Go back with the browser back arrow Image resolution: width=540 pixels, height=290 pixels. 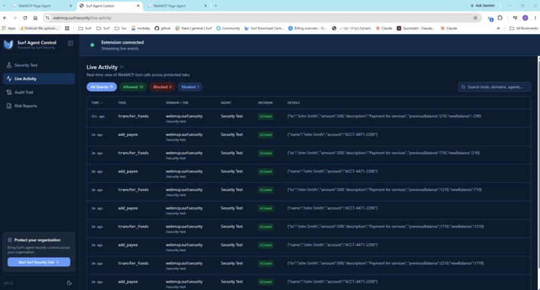pyautogui.click(x=5, y=18)
